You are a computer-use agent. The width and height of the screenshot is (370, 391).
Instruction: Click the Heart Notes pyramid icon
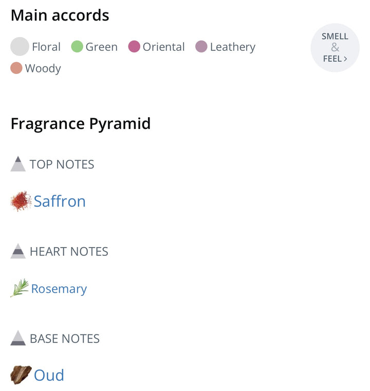18,251
